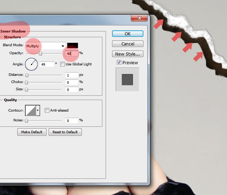Click Reset to Default button
Screen dimensions: 227x195
pos(65,132)
